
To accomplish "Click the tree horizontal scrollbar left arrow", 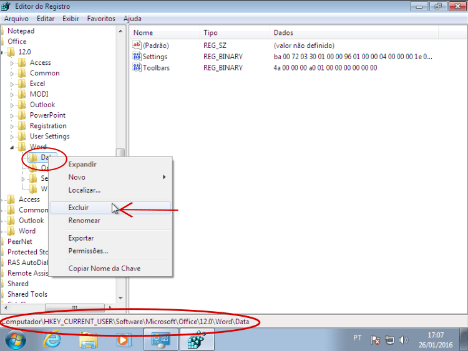I will pos(6,307).
